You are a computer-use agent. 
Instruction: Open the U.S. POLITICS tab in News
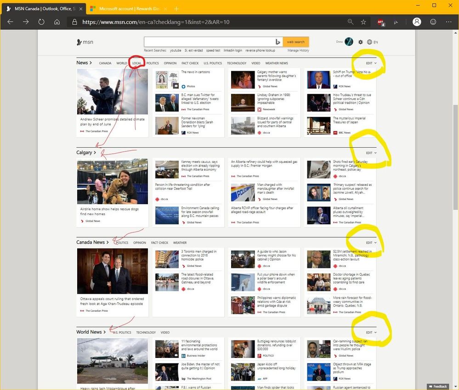pos(213,63)
